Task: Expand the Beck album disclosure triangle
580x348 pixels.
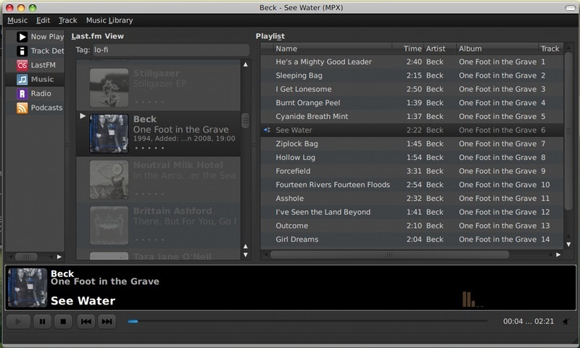Action: coord(83,116)
